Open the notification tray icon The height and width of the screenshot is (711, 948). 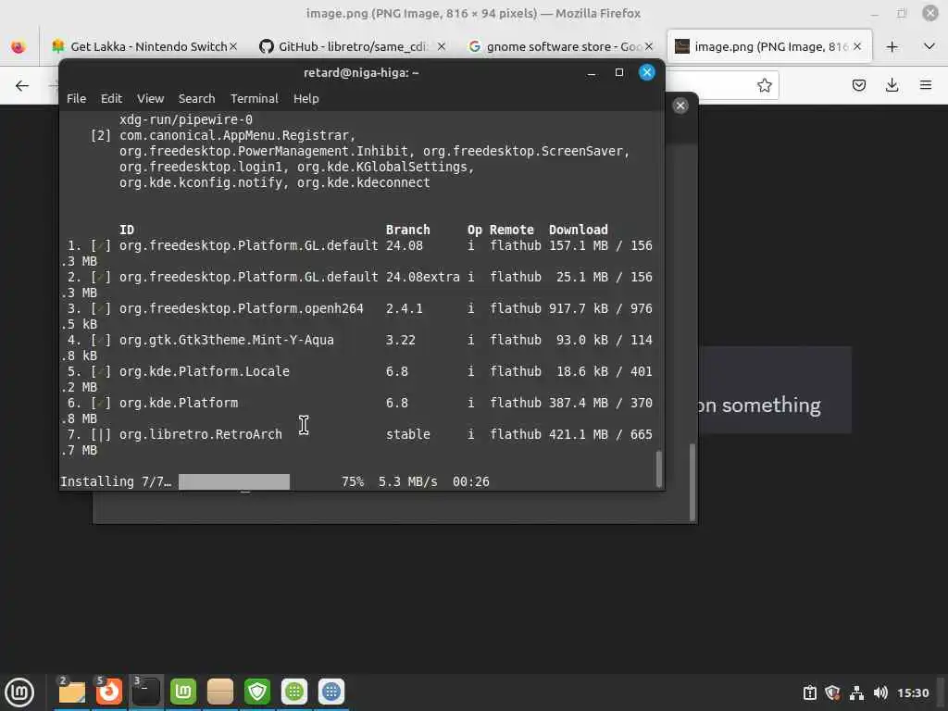pos(809,692)
